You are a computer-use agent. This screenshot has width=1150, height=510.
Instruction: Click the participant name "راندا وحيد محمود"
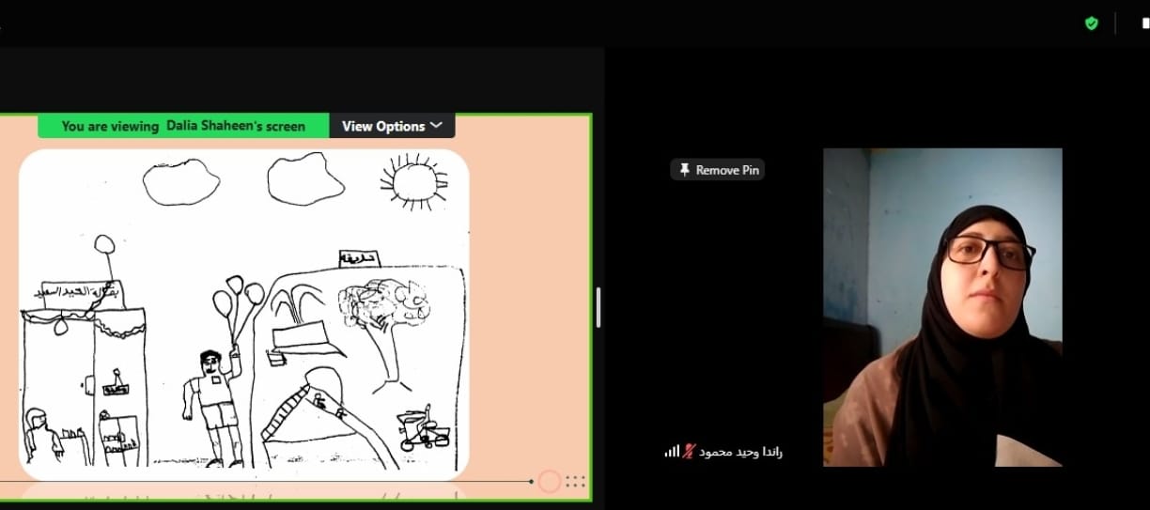point(740,452)
